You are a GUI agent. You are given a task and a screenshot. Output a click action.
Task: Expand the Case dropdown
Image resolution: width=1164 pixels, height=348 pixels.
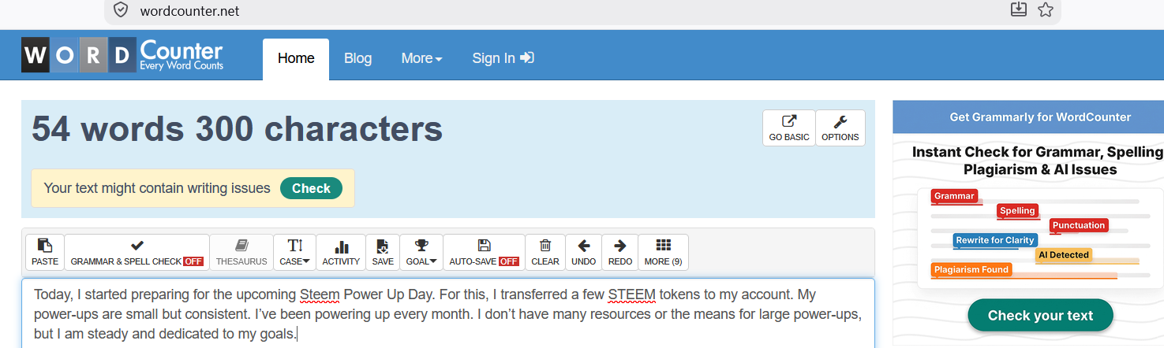(294, 252)
